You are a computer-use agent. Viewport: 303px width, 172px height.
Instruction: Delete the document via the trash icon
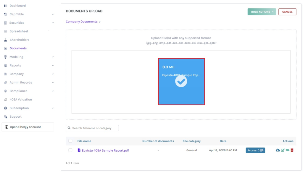pos(292,150)
